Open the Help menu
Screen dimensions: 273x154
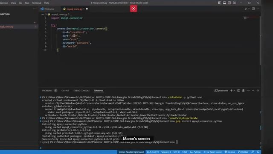[46, 3]
